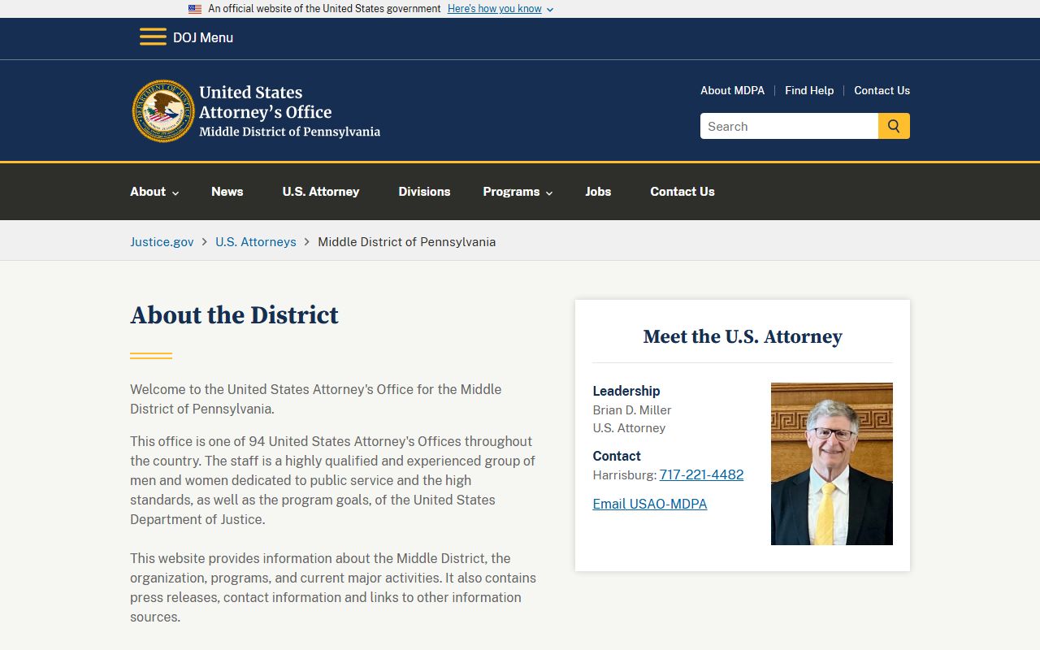Screen dimensions: 1040x650
Task: Expand the About navigation dropdown
Action: pyautogui.click(x=154, y=192)
